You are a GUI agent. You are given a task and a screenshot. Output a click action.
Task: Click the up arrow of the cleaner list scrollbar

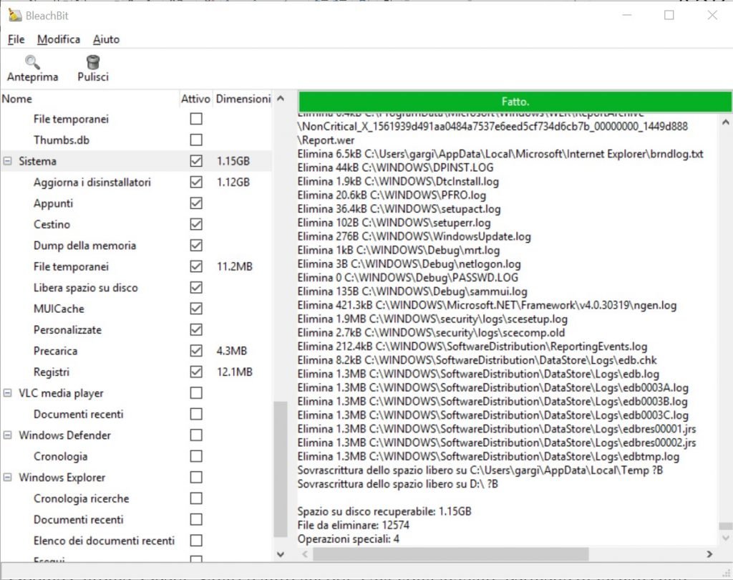281,100
